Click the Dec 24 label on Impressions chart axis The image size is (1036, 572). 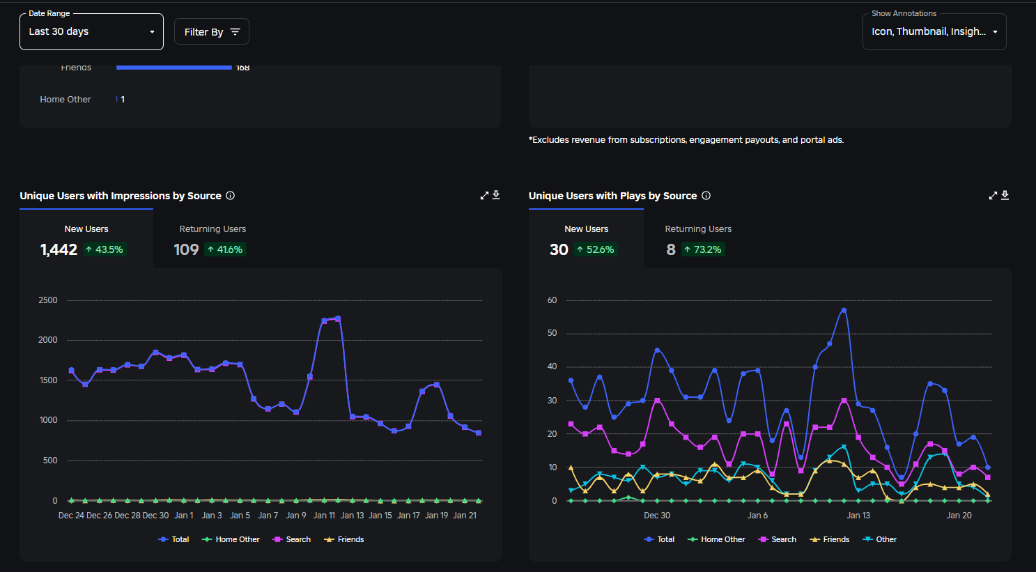click(71, 516)
